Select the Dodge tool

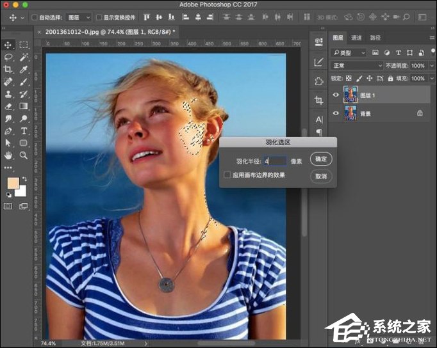(x=24, y=118)
